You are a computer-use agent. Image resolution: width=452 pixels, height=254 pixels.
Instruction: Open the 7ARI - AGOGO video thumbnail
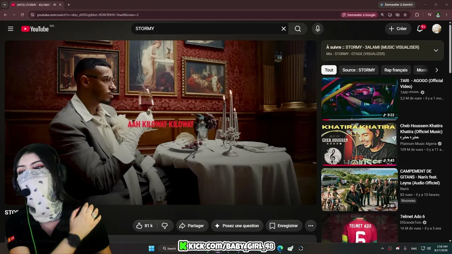(x=359, y=99)
